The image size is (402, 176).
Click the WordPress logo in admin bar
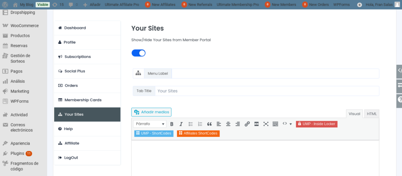[x=5, y=5]
